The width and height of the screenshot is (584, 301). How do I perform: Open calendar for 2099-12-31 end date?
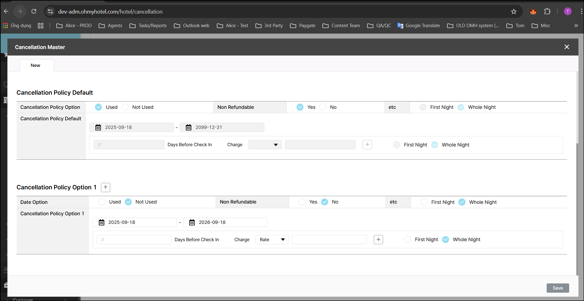(189, 127)
